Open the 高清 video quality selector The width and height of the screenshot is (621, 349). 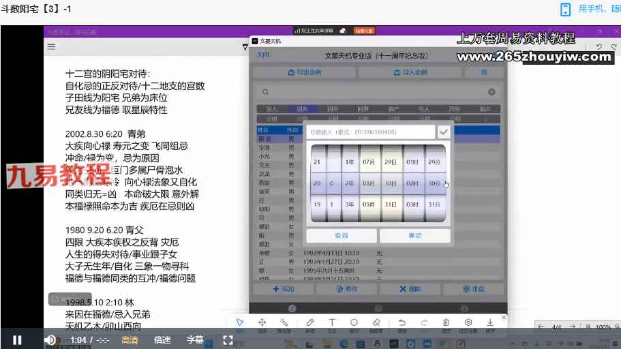coord(130,339)
